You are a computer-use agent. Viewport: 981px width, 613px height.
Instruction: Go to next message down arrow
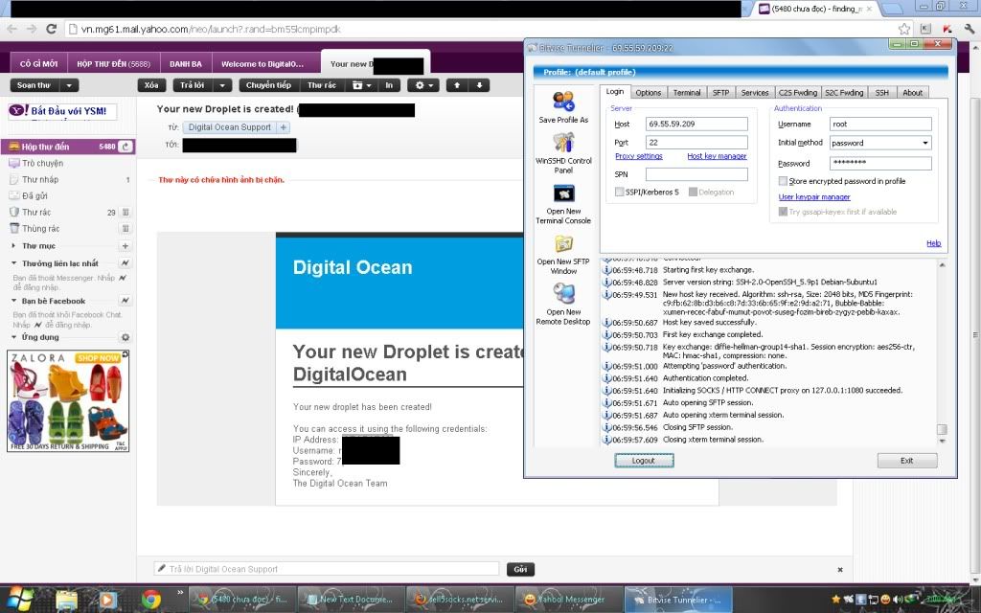pyautogui.click(x=479, y=85)
